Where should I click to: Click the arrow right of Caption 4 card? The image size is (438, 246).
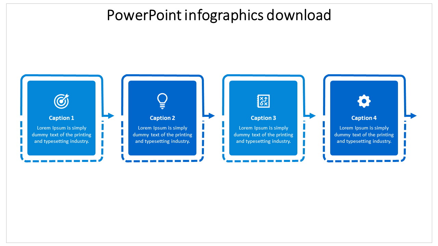pyautogui.click(x=411, y=116)
